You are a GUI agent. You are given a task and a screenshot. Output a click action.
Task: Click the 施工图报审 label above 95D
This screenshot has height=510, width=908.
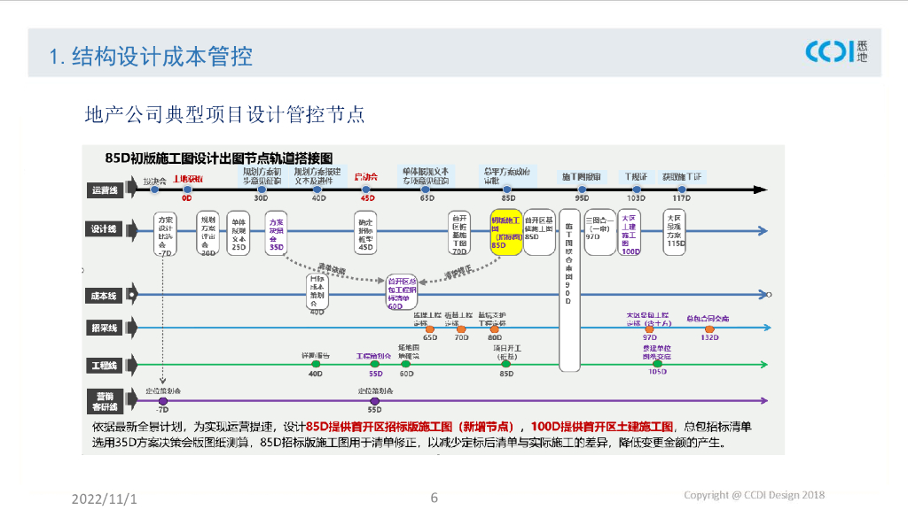pyautogui.click(x=582, y=177)
